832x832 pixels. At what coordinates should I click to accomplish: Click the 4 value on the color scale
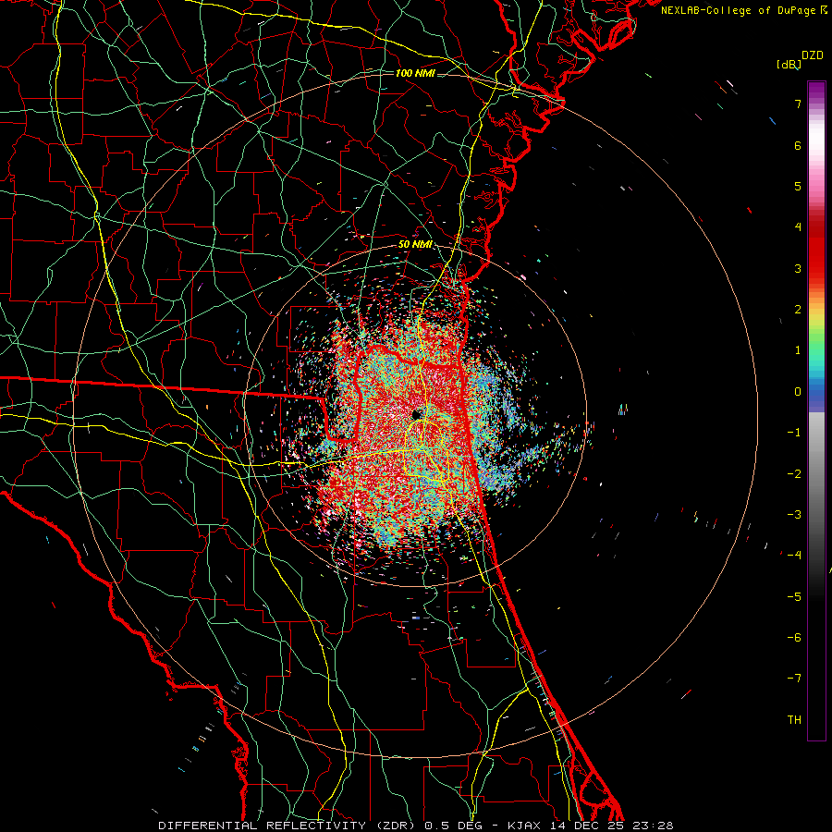coord(798,227)
